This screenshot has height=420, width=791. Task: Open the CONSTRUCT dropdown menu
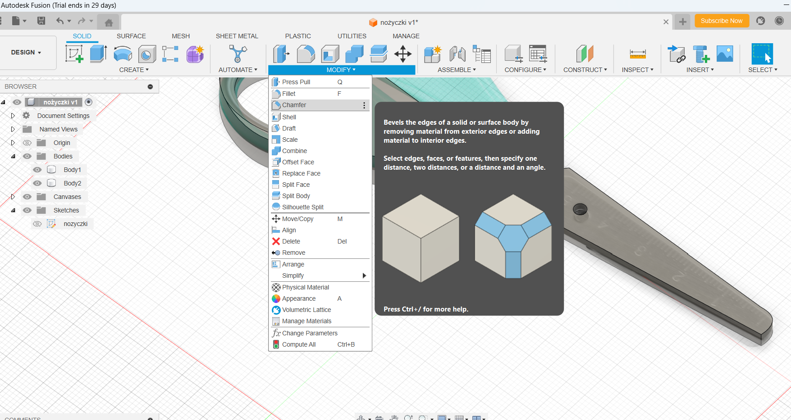[x=585, y=70]
